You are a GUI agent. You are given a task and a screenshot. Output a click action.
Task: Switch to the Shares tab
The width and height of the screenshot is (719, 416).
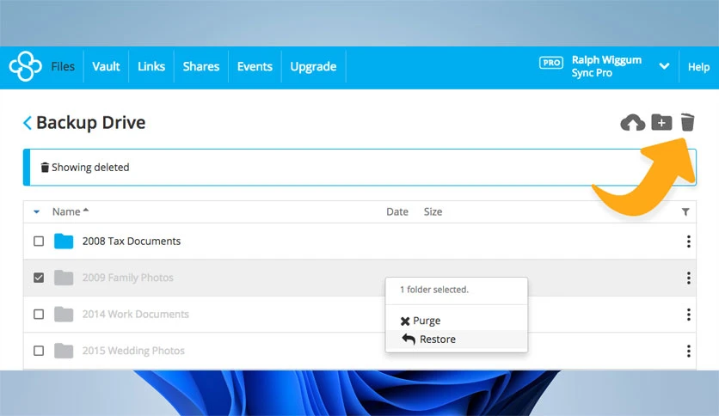click(x=201, y=66)
